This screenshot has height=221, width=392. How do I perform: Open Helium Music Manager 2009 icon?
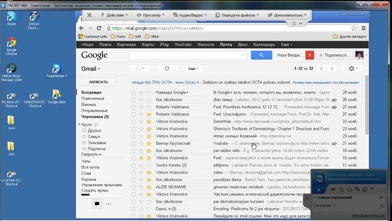click(12, 72)
